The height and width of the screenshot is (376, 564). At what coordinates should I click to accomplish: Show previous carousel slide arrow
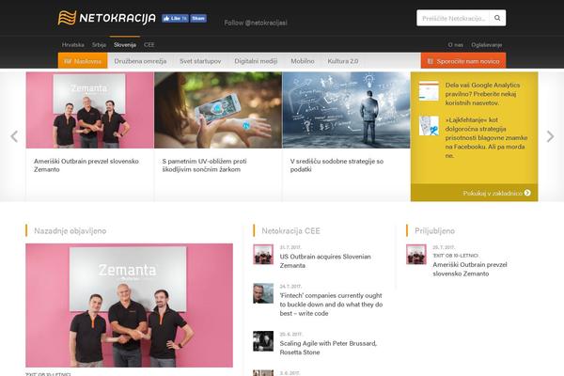(x=14, y=136)
